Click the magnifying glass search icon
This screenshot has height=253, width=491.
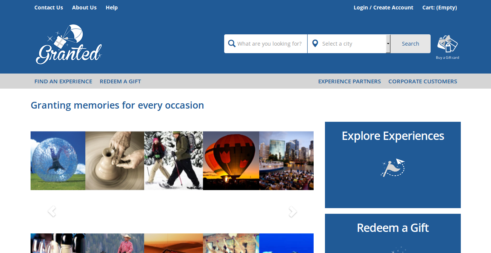232,44
